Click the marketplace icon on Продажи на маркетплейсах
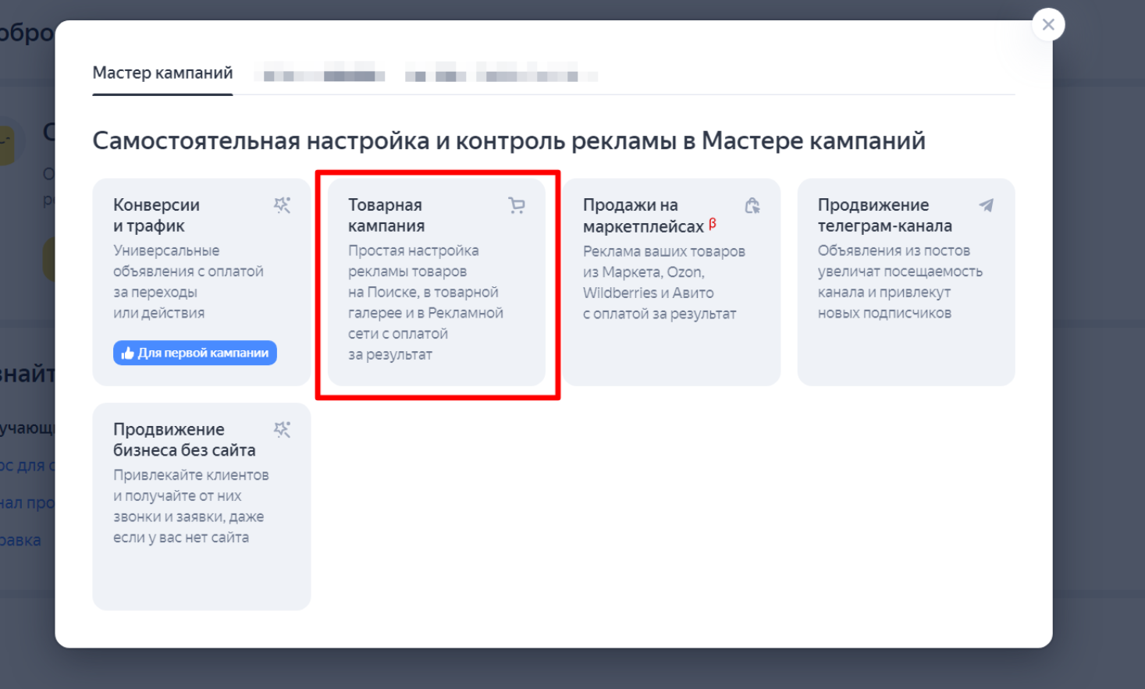The width and height of the screenshot is (1145, 689). point(752,205)
